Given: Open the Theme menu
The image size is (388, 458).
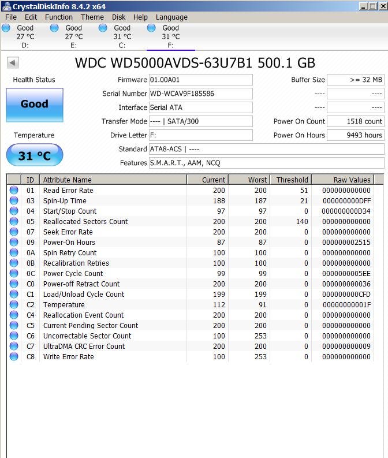Looking at the screenshot, I should [x=92, y=17].
